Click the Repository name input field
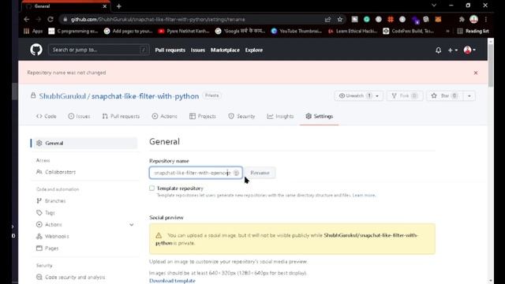 [196, 173]
